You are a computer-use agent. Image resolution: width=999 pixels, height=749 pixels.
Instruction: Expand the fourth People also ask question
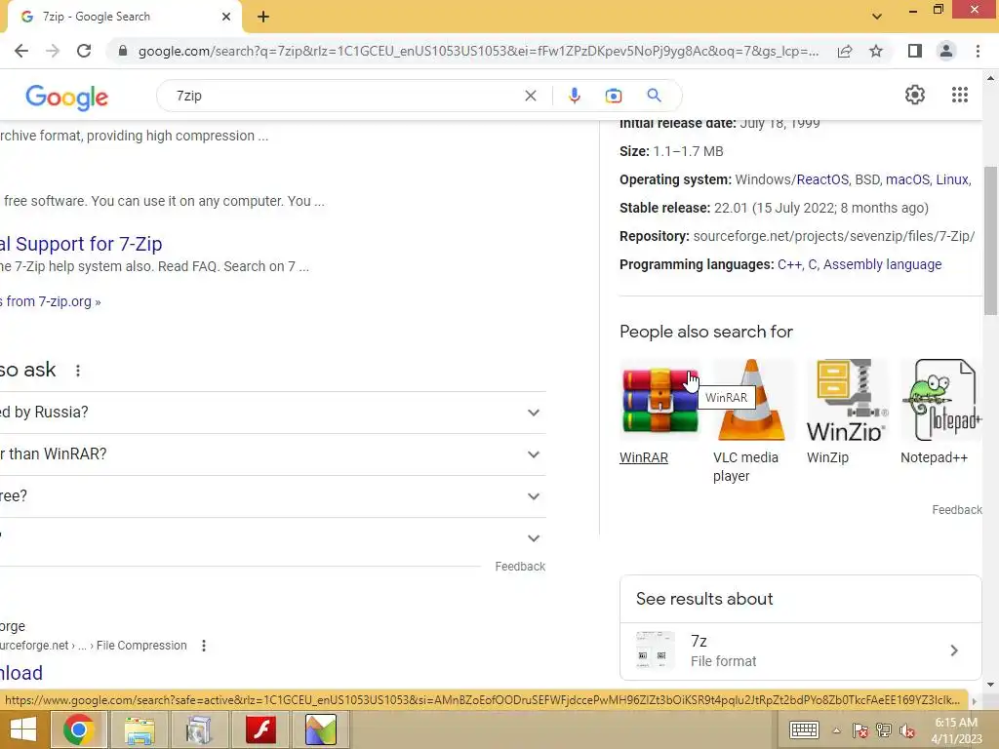(273, 538)
